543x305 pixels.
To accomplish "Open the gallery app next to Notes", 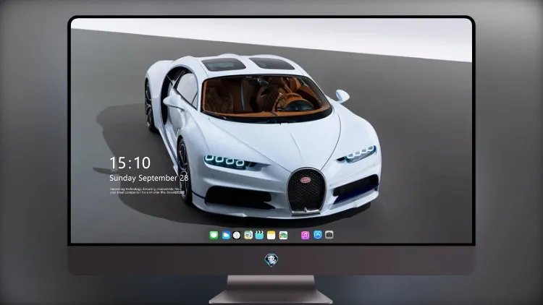I will tap(283, 235).
